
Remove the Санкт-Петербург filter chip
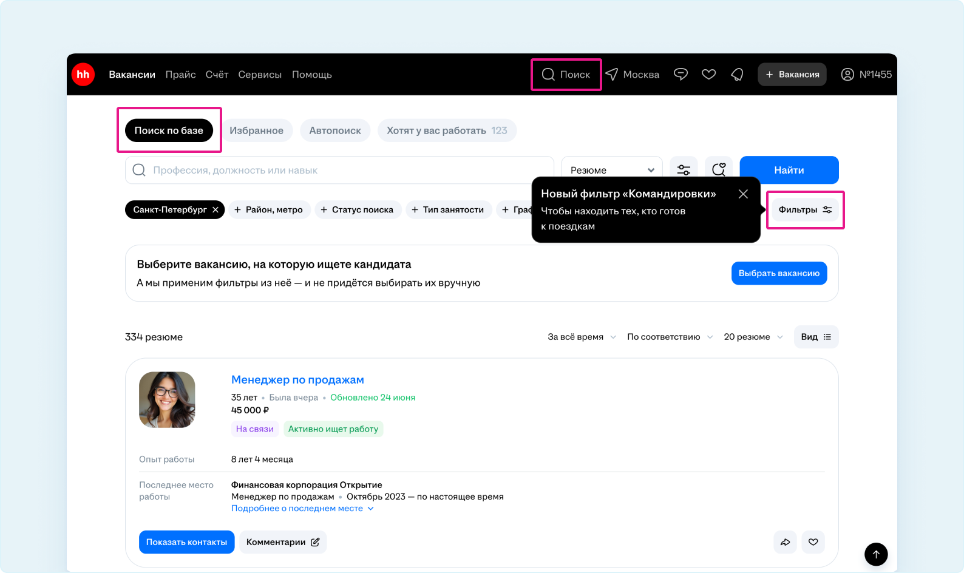coord(216,210)
